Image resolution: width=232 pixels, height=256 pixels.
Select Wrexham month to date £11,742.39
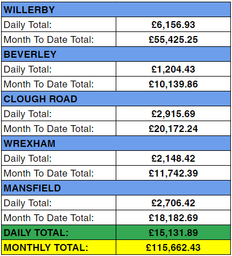coord(173,173)
